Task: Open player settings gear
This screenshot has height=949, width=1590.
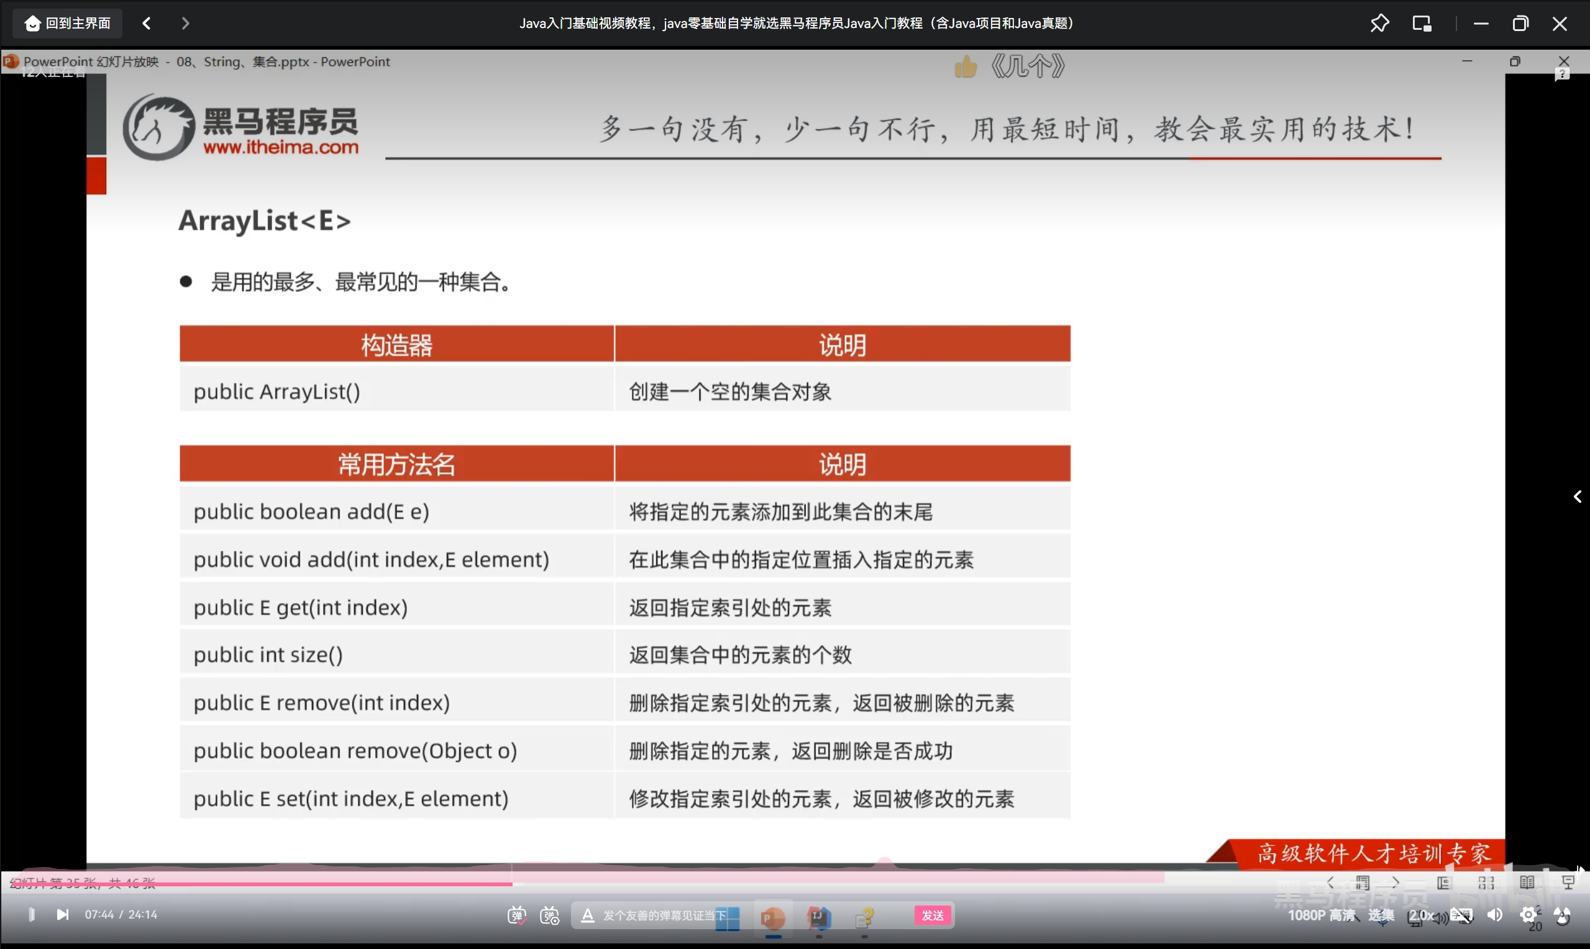Action: click(x=1528, y=915)
